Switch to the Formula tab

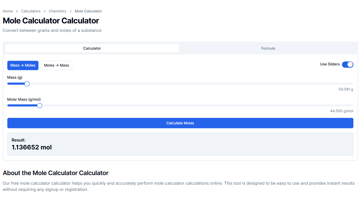tap(268, 48)
